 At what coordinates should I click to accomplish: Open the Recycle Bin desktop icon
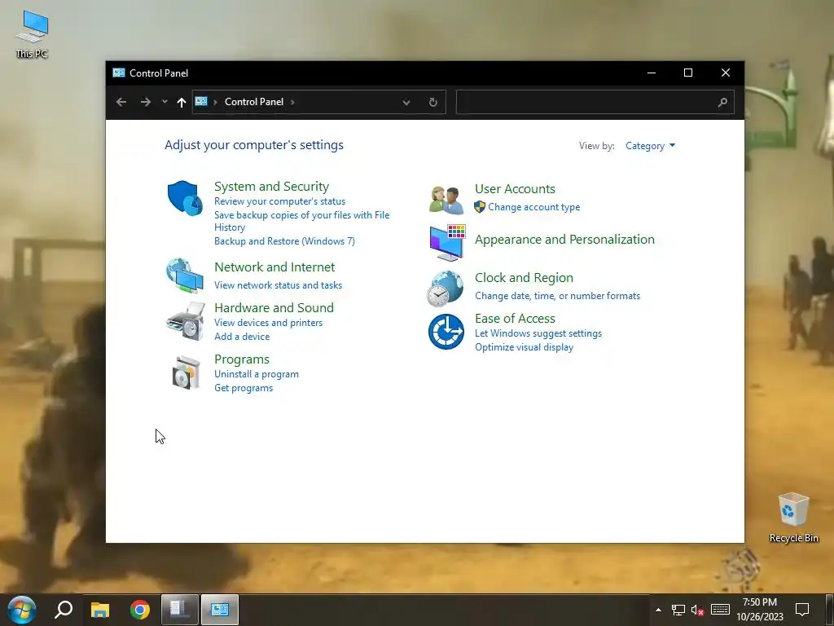tap(793, 517)
